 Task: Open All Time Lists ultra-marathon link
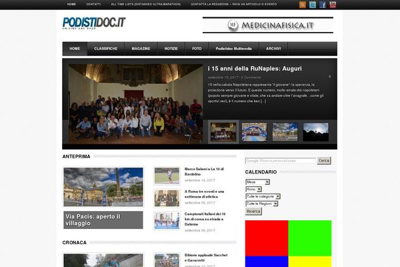pos(145,5)
